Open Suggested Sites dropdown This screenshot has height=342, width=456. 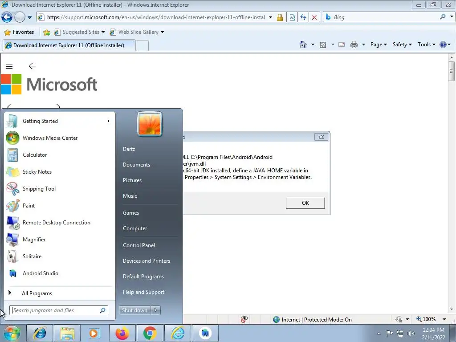pyautogui.click(x=79, y=32)
